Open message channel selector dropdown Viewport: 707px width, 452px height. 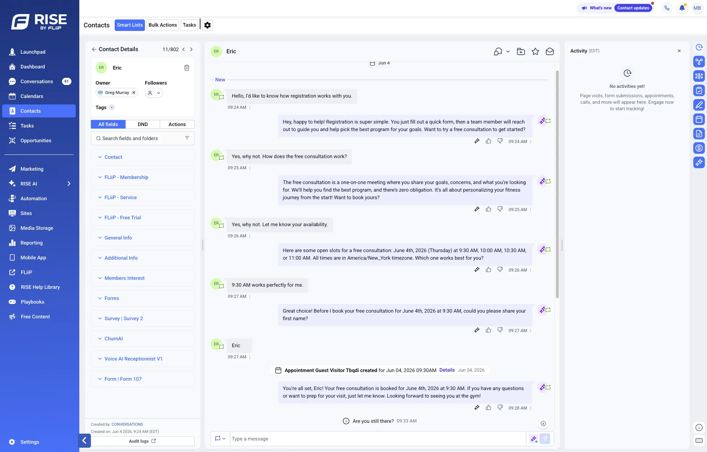click(220, 439)
